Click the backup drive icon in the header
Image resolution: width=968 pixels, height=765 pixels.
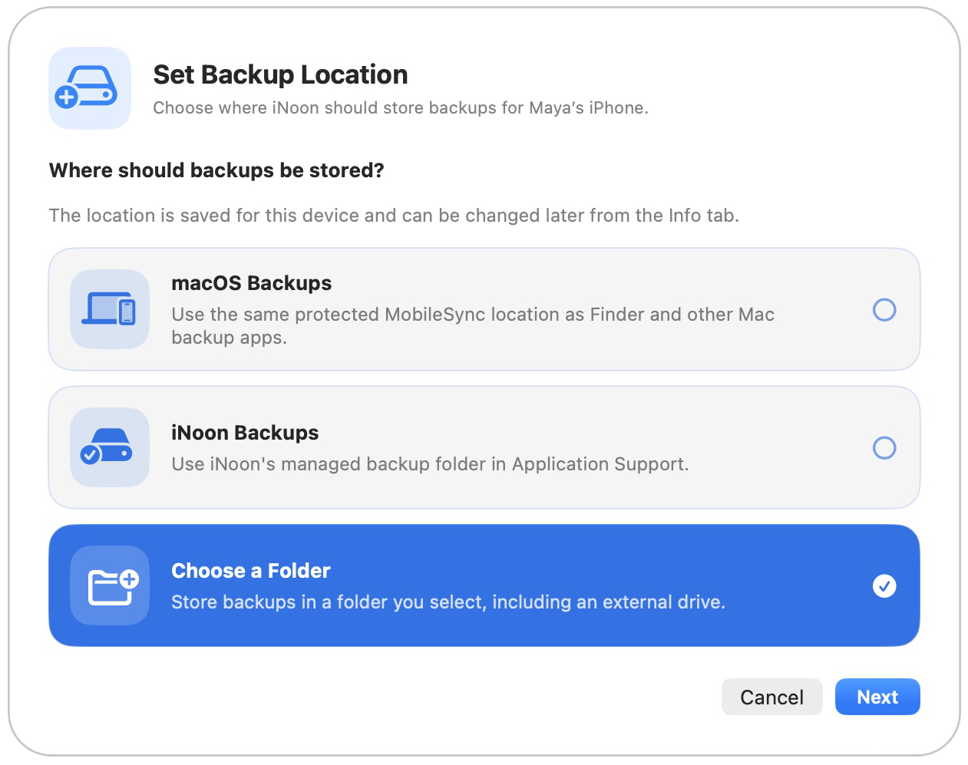coord(90,88)
